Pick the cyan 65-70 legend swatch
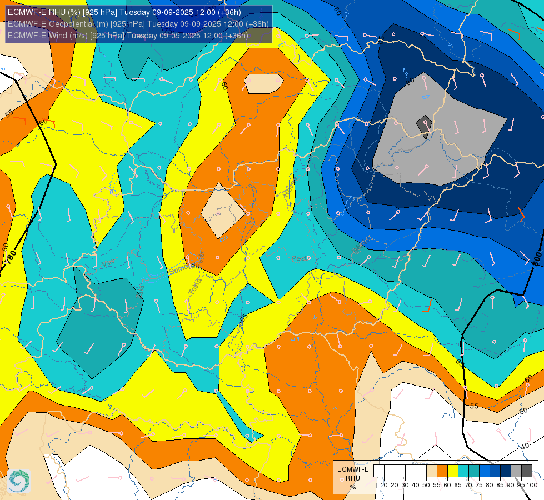 (x=463, y=471)
